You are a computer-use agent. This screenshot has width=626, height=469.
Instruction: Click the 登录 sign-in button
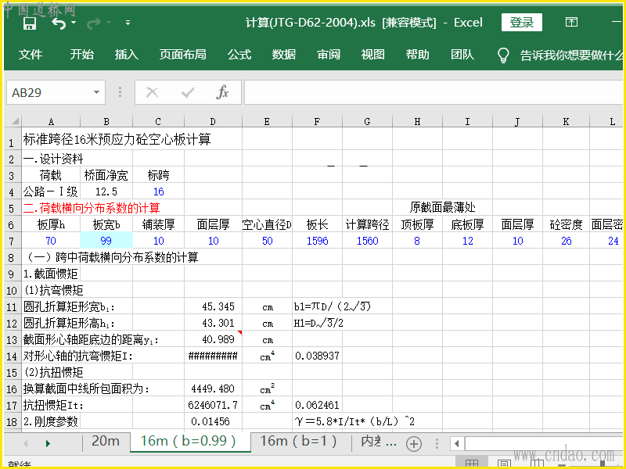521,23
